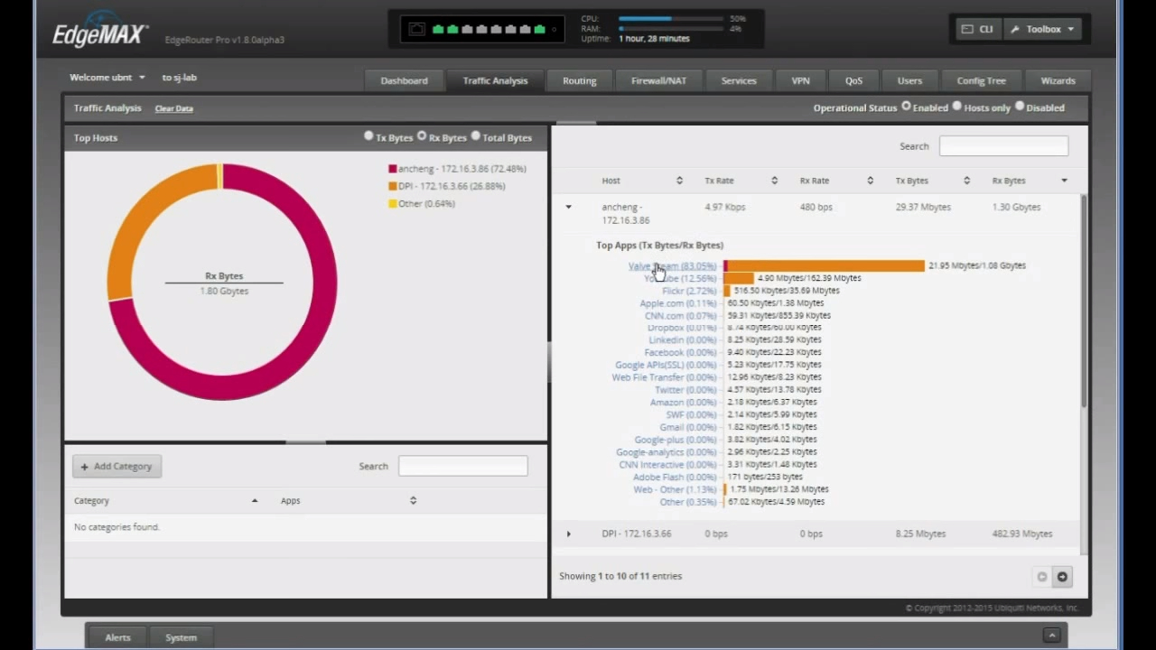Click the Twitter app link
The image size is (1156, 650).
[685, 390]
